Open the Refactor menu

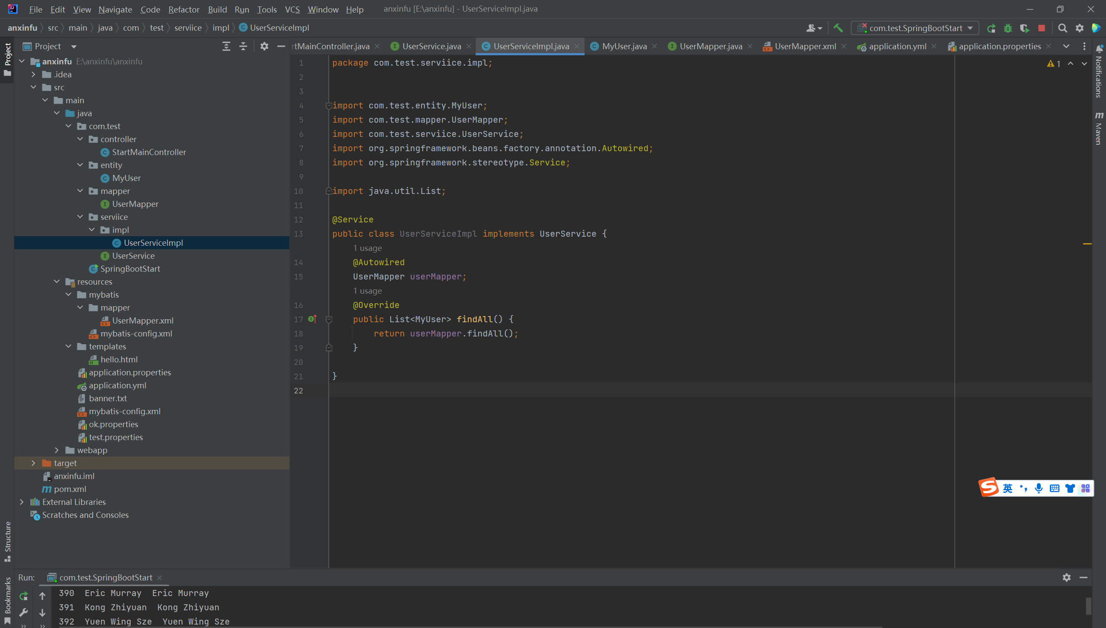(x=184, y=9)
